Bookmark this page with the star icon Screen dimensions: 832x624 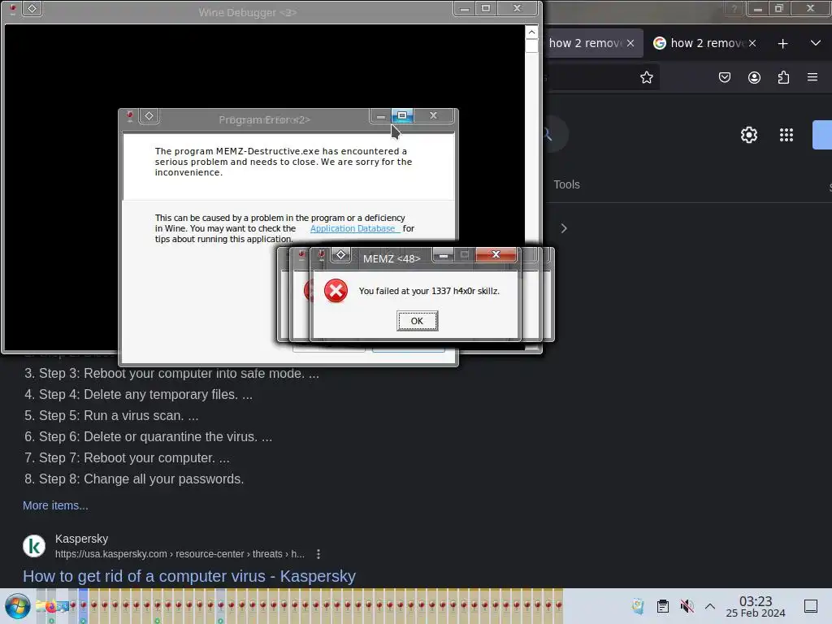646,78
